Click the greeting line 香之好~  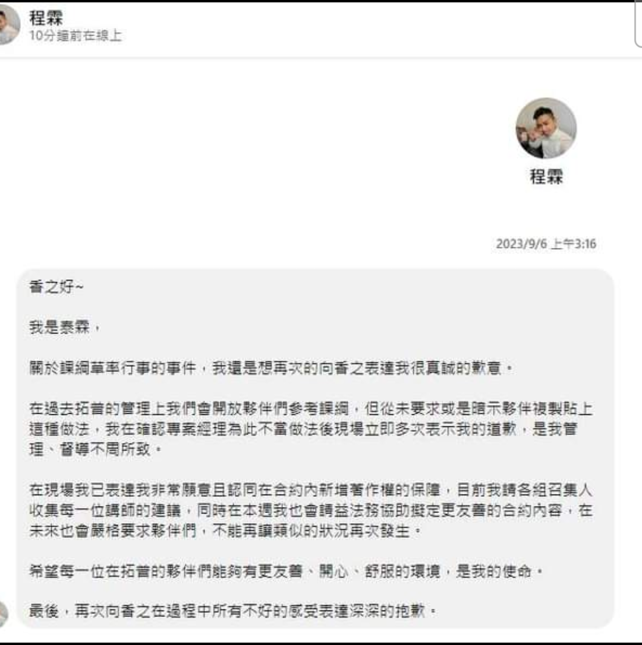pos(56,287)
